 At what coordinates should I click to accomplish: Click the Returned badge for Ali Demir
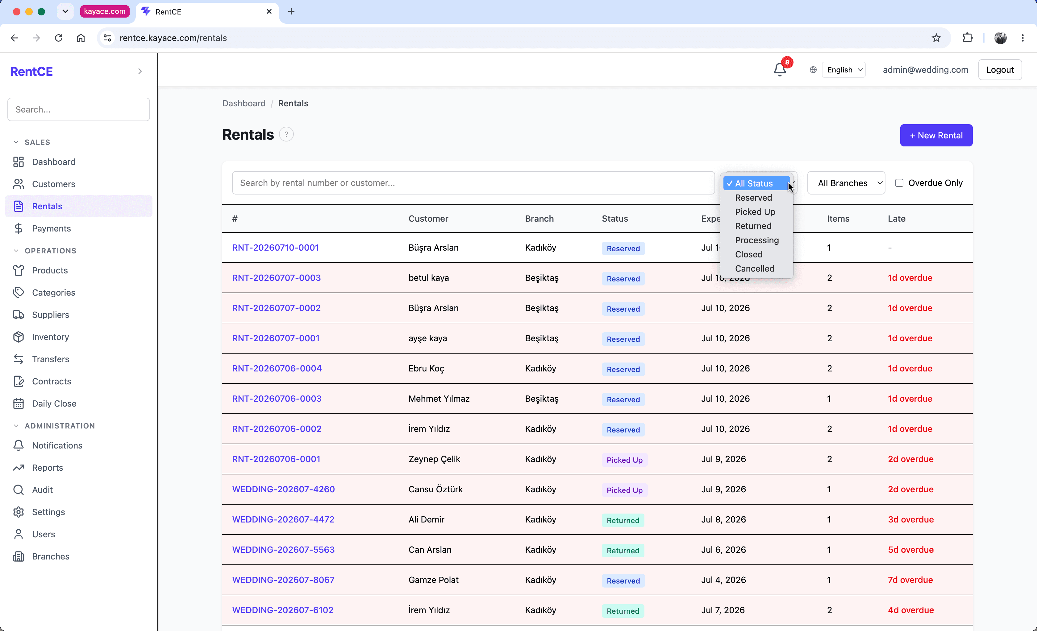click(623, 520)
